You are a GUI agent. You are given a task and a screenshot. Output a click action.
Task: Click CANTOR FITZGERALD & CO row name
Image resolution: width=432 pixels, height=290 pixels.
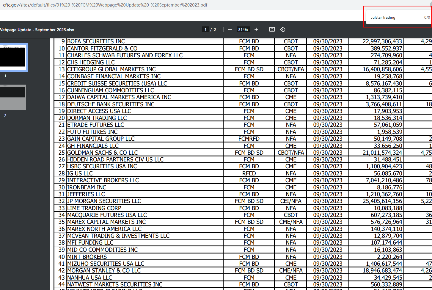click(102, 48)
